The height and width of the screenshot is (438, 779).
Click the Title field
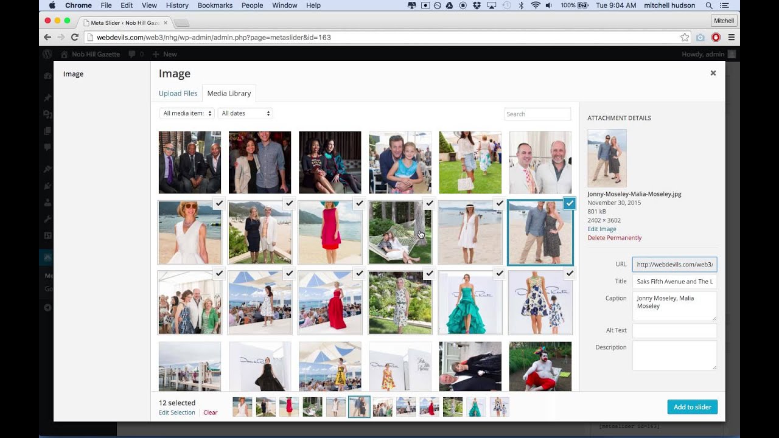coord(674,282)
